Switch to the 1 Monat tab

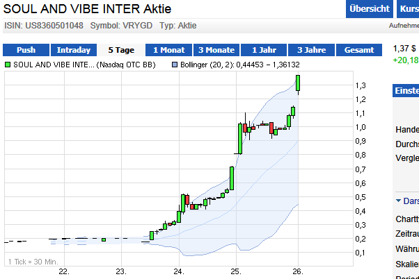click(168, 50)
